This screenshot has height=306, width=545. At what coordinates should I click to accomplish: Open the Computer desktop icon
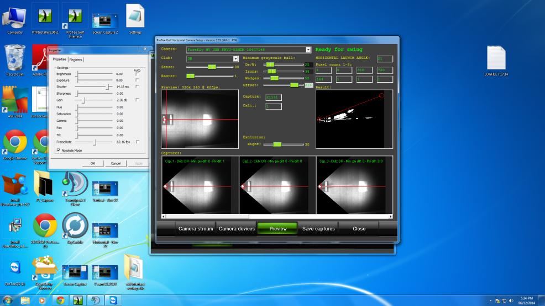point(14,20)
